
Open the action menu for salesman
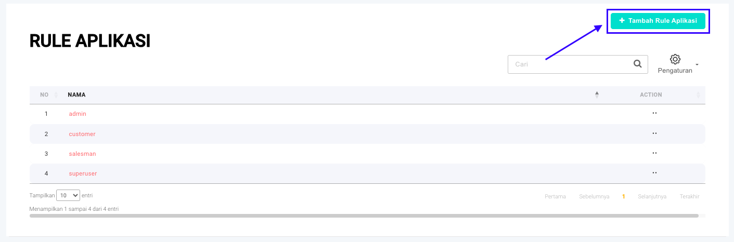(654, 153)
